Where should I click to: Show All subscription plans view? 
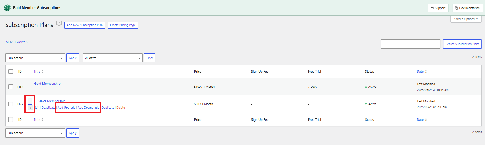tap(7, 42)
